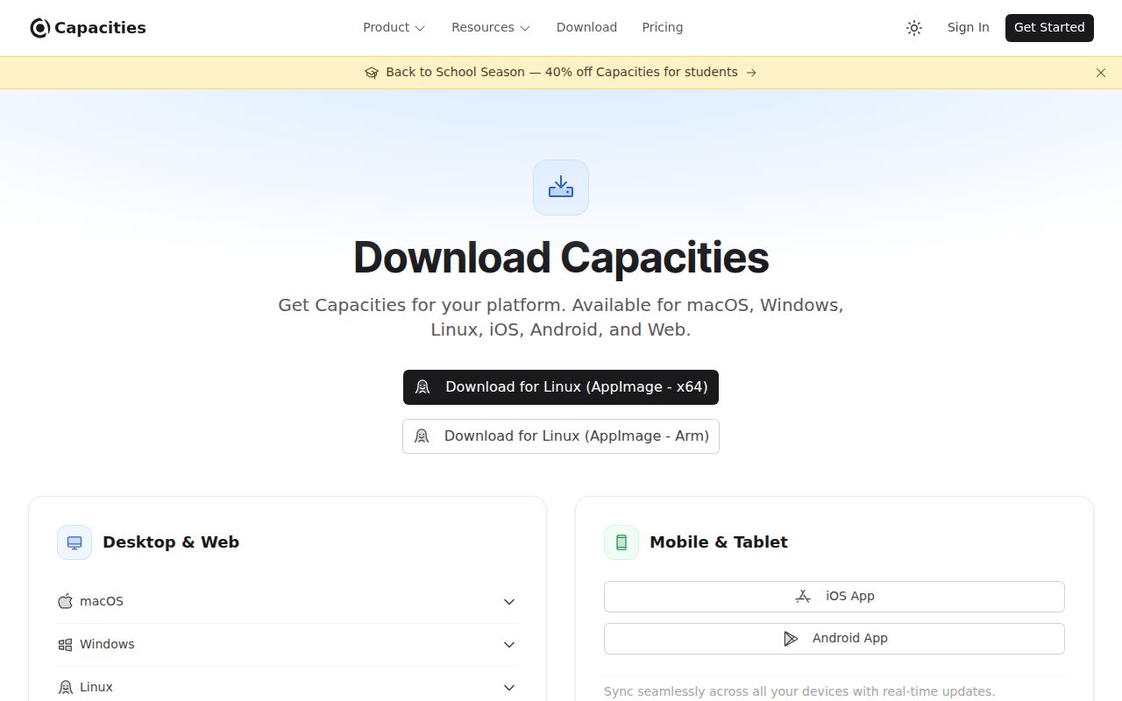Open the Product dropdown menu

[394, 28]
